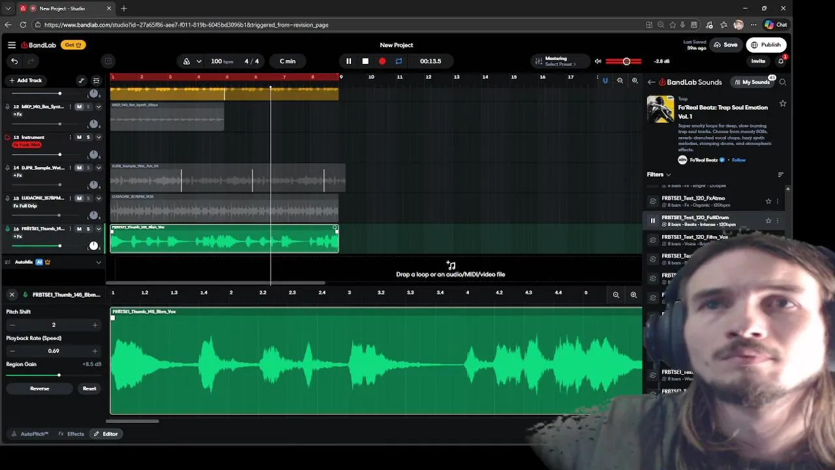Screen dimensions: 835x470
Task: Click the Invite button
Action: point(758,61)
